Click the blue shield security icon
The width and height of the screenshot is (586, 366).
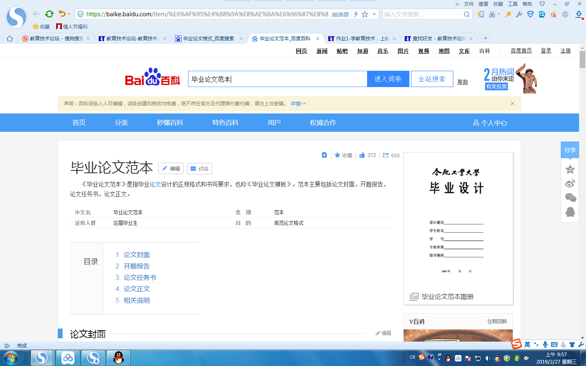tap(530, 14)
